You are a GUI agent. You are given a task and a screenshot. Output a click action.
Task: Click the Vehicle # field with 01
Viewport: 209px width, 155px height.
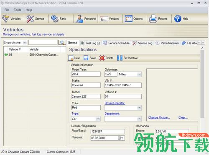123,96
